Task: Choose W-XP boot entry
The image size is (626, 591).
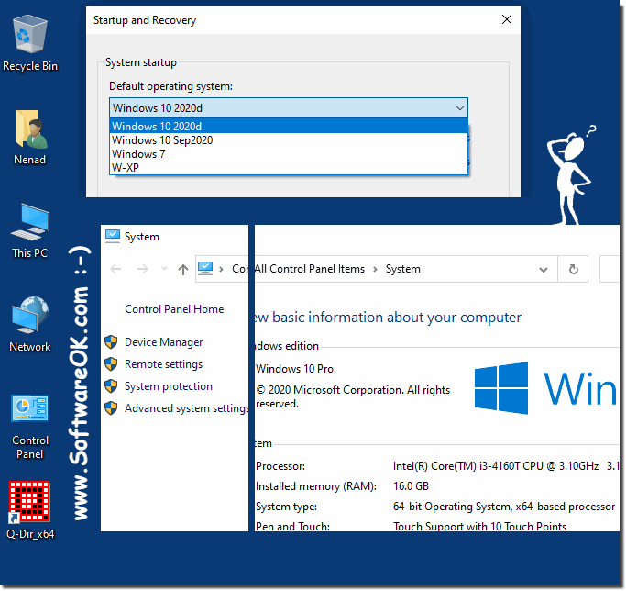Action: click(289, 168)
